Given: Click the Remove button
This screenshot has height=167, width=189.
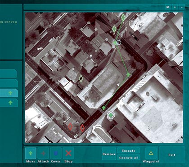Looking at the screenshot, I should [x=109, y=154].
